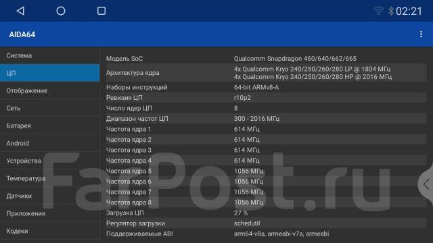
Task: Open the Отображение section
Action: coord(49,90)
